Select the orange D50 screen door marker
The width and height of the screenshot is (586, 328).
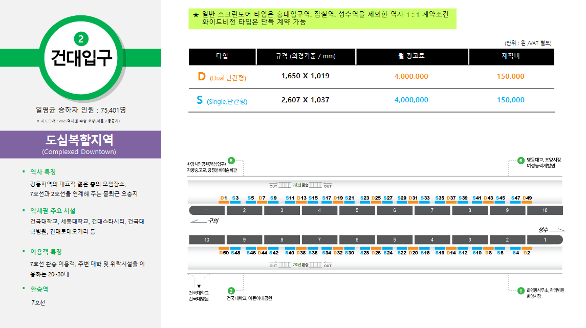click(224, 252)
